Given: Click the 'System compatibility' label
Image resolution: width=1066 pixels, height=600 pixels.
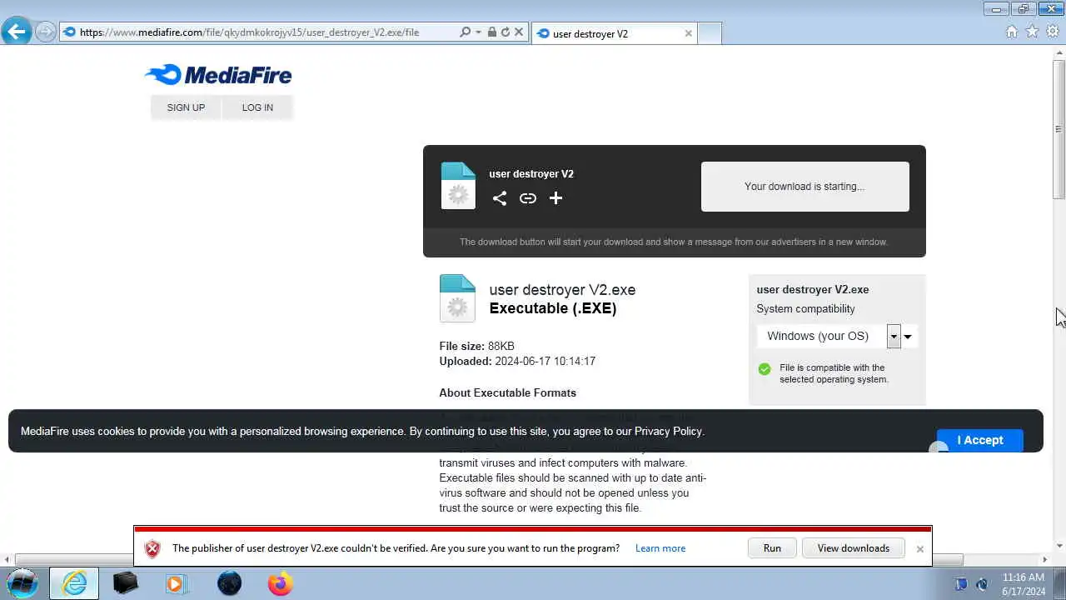Looking at the screenshot, I should [805, 308].
